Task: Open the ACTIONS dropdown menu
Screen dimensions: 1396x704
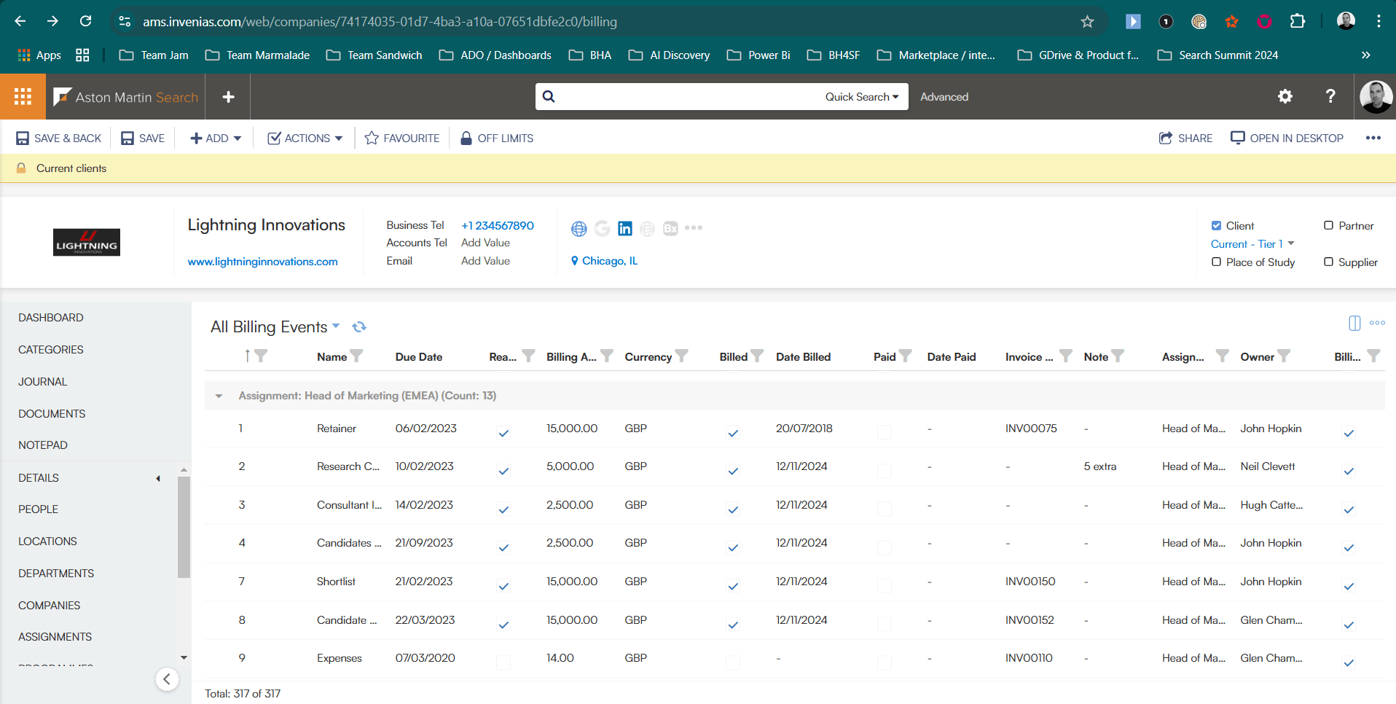Action: (304, 138)
